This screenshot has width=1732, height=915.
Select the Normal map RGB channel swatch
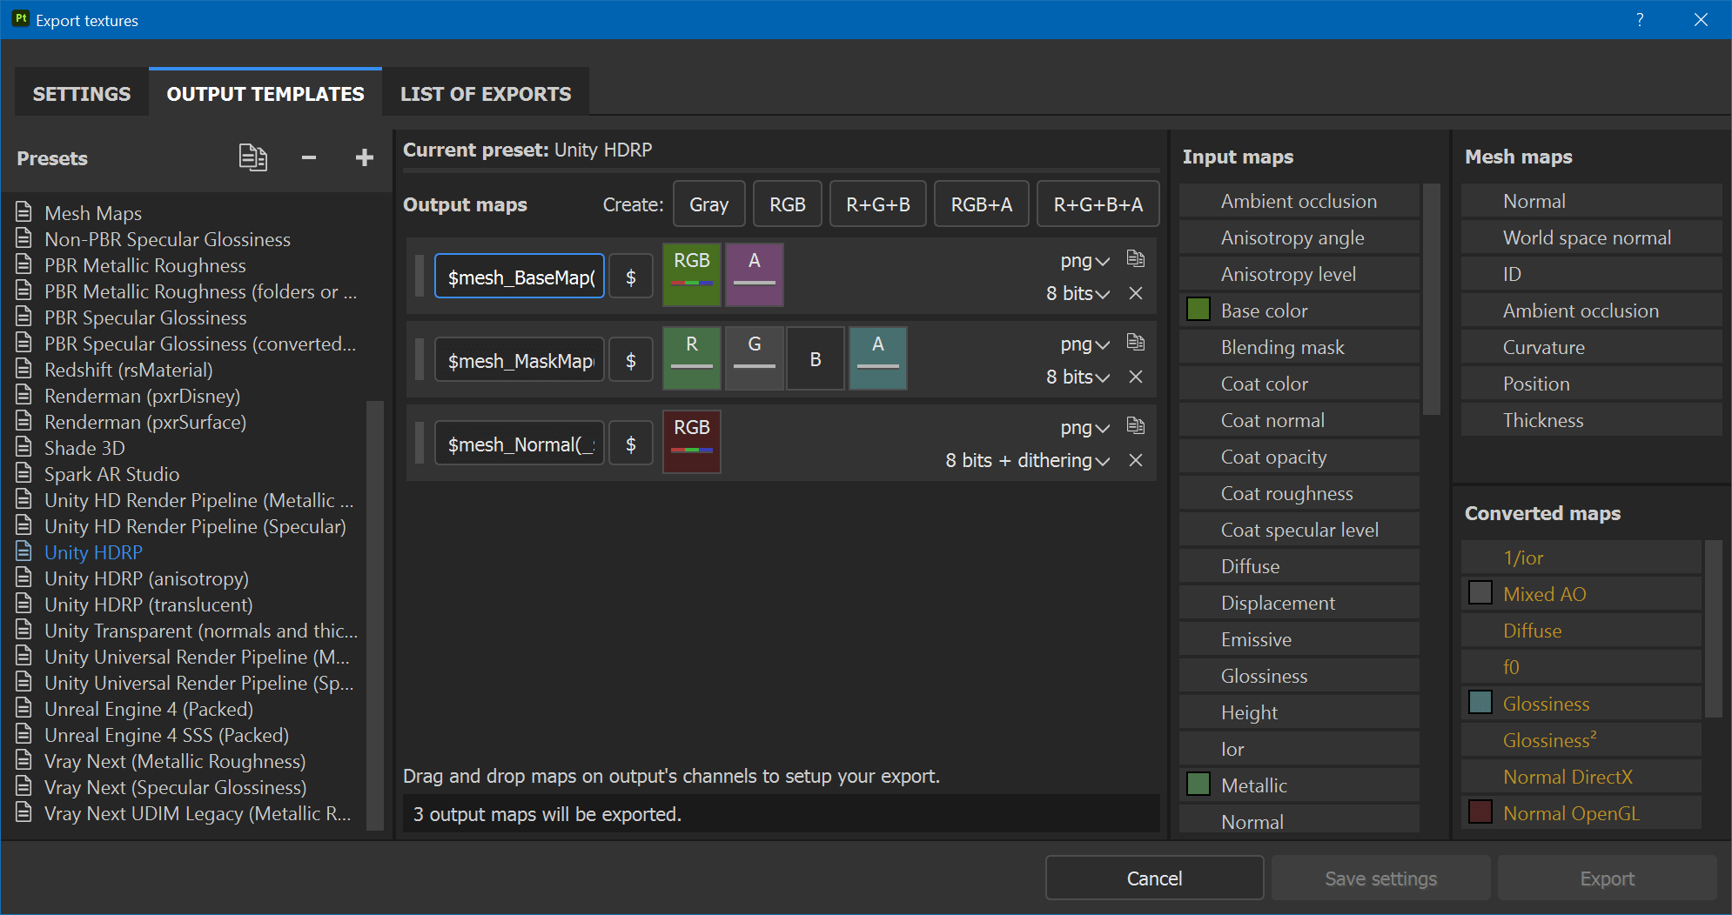tap(692, 442)
